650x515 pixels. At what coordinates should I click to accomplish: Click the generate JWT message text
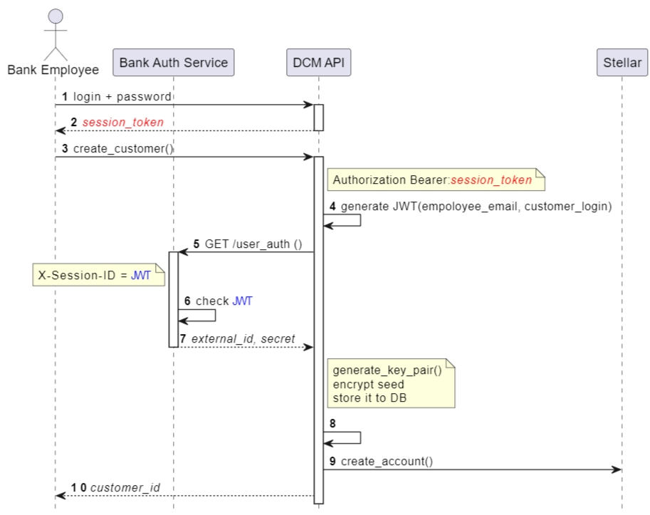476,207
